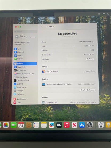This screenshot has width=111, height=148.
Task: Open Displays in the sidebar
Action: pos(18,84)
